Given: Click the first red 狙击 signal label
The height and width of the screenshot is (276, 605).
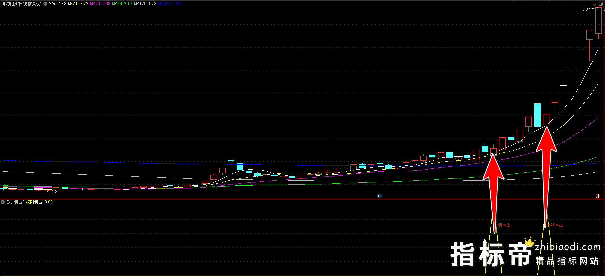Looking at the screenshot, I should tap(504, 225).
